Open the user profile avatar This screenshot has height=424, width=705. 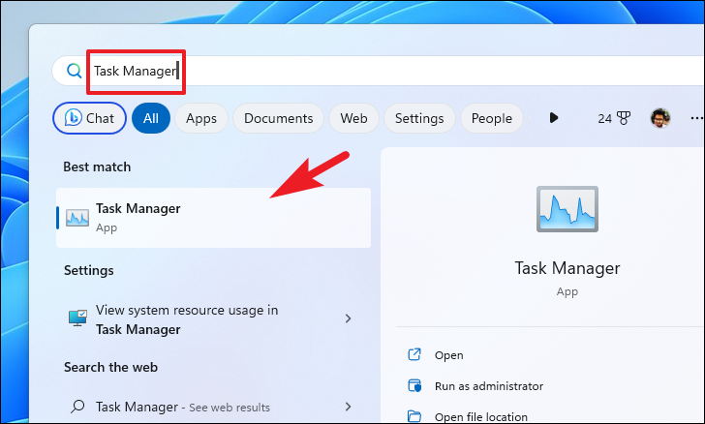point(660,118)
